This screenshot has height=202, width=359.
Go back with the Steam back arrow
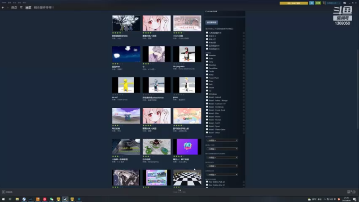click(x=3, y=8)
